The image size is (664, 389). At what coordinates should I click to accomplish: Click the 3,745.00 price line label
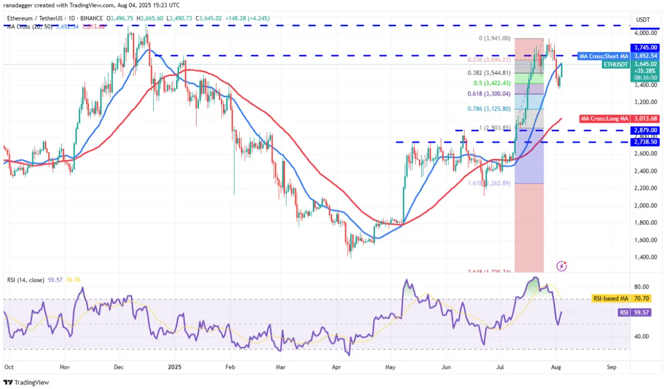(x=645, y=48)
